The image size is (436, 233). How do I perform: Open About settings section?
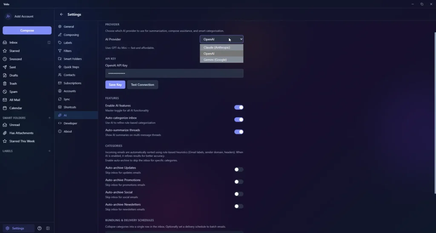pos(76,131)
